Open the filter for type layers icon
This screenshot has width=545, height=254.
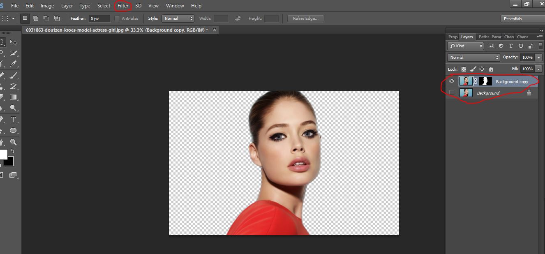click(511, 46)
